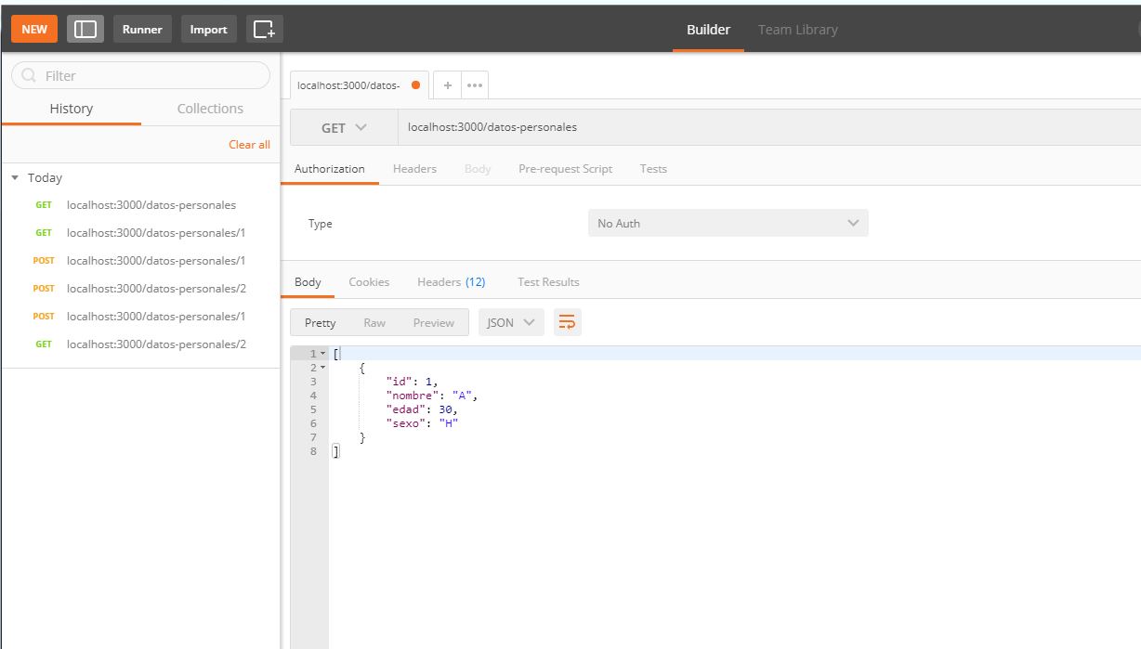The height and width of the screenshot is (649, 1141).
Task: Select the request Headers tab
Action: 414,169
